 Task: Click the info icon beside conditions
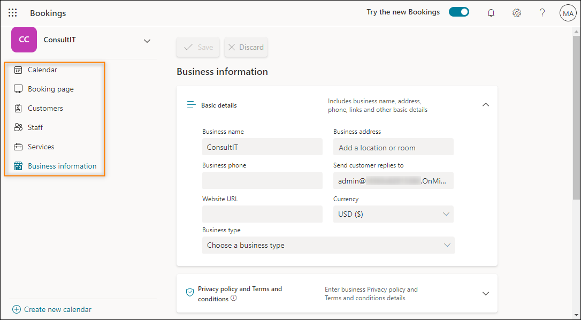[x=233, y=298]
